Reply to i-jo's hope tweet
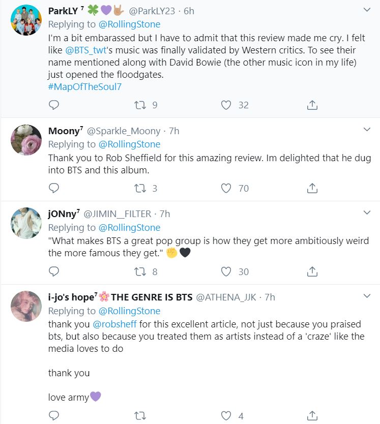This screenshot has width=380, height=424. pos(54,416)
